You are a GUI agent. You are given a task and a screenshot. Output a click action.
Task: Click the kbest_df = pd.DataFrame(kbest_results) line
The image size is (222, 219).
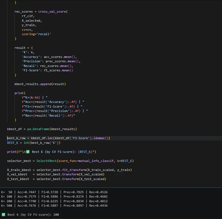[x=42, y=129]
